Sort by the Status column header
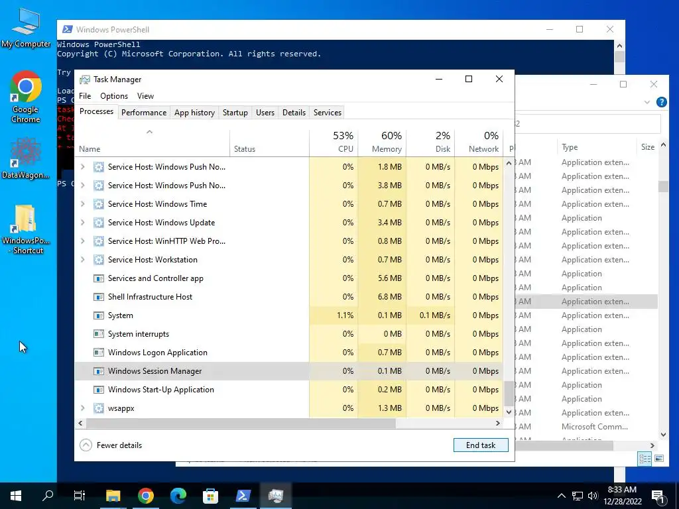 click(269, 143)
